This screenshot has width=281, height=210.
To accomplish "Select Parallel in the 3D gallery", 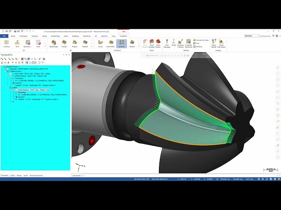I will coord(85,44).
